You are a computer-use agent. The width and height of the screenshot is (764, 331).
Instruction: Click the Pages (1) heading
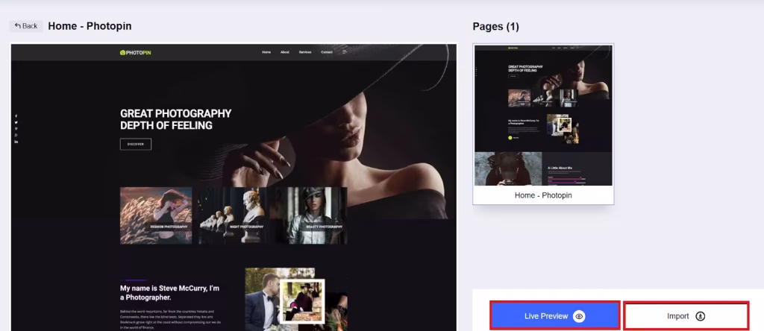click(495, 27)
